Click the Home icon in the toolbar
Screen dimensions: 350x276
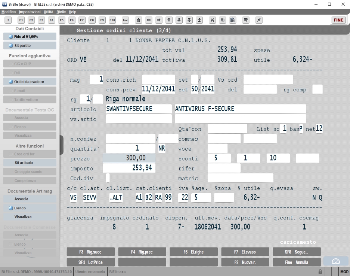click(x=138, y=20)
